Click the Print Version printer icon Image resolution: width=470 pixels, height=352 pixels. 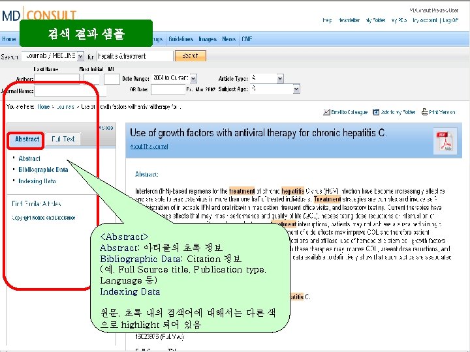click(424, 112)
